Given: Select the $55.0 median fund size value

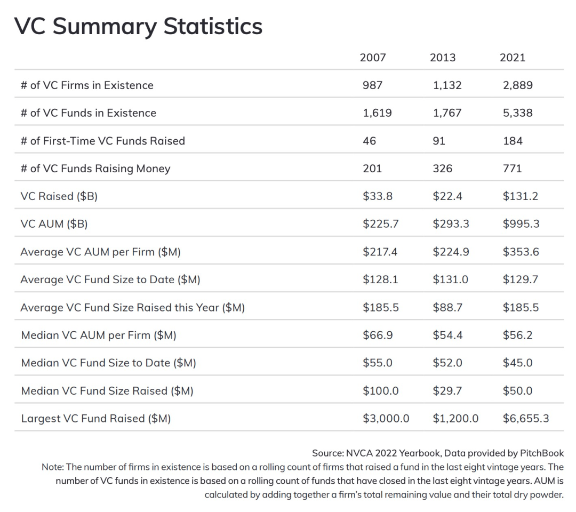Looking at the screenshot, I should 378,363.
